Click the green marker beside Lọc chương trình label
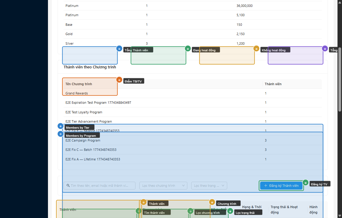The width and height of the screenshot is (342, 218). [190, 211]
